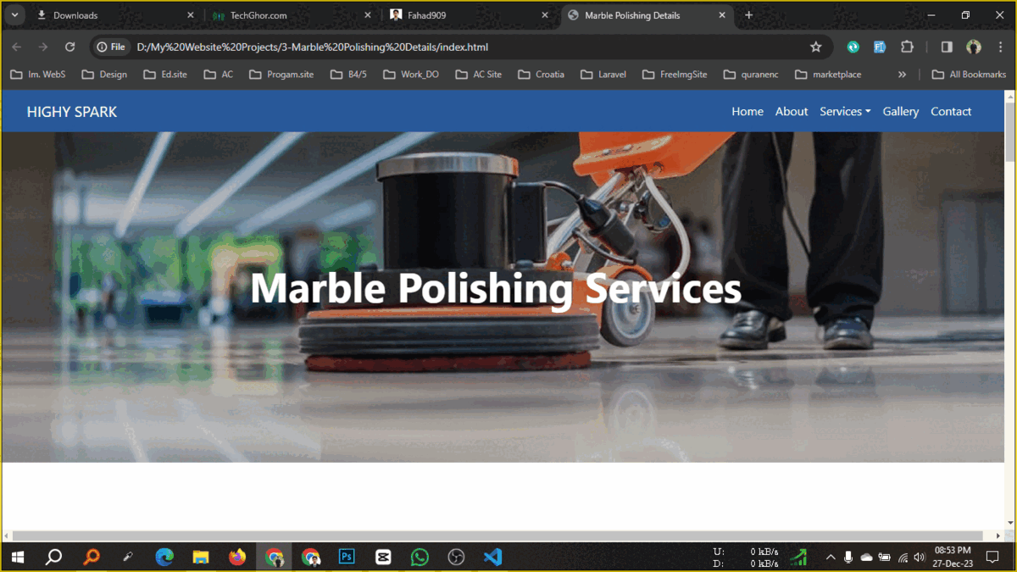
Task: Open Microsoft Edge from taskbar
Action: (x=164, y=557)
